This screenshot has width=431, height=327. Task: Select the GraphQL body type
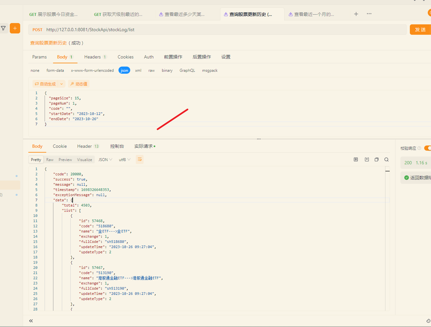point(187,70)
